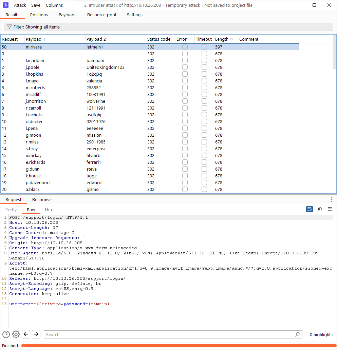Viewport: 337px width, 350px height.
Task: Select the row with payload letmein1
Action: [x=150, y=47]
